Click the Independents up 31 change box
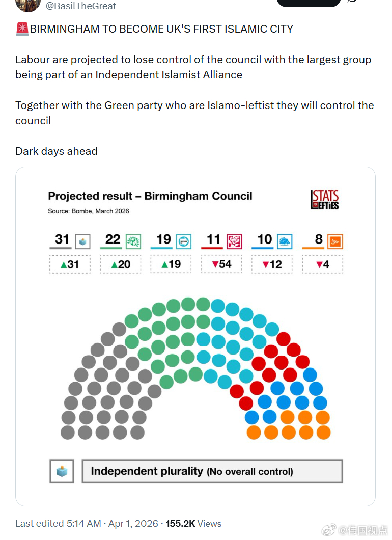 click(x=70, y=264)
